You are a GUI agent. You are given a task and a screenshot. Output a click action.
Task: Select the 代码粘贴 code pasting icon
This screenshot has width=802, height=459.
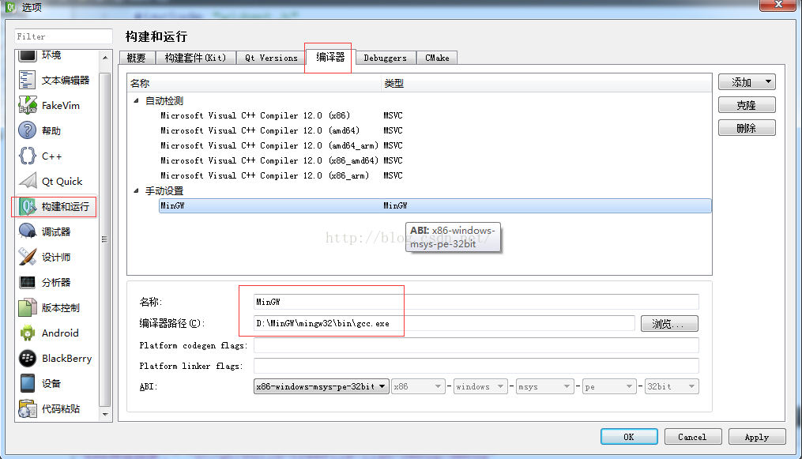(x=27, y=409)
